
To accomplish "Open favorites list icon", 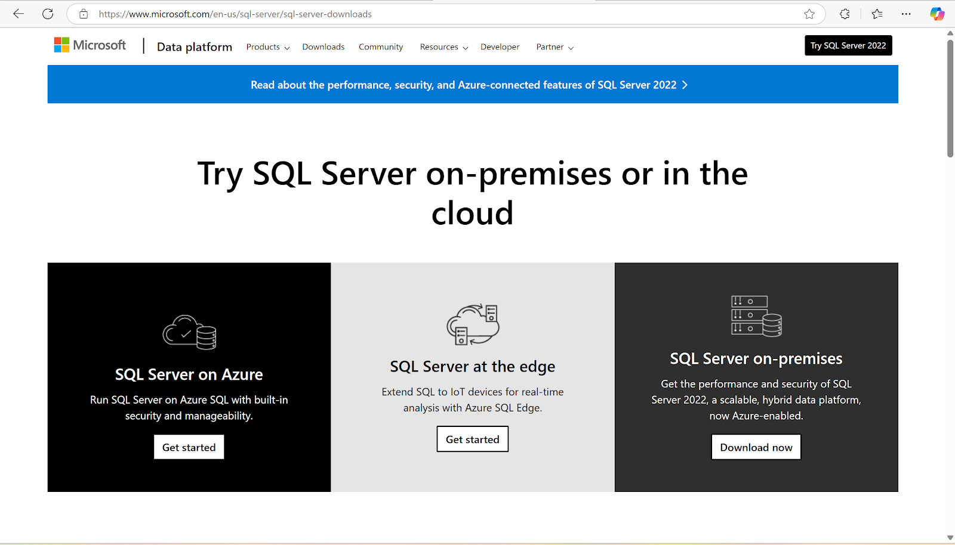I will 877,14.
